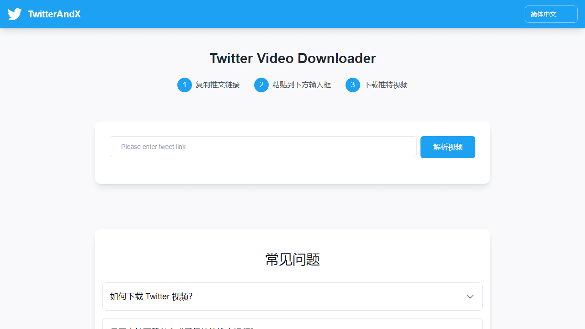Click the 常见问题 section heading
The image size is (585, 329).
click(x=292, y=259)
